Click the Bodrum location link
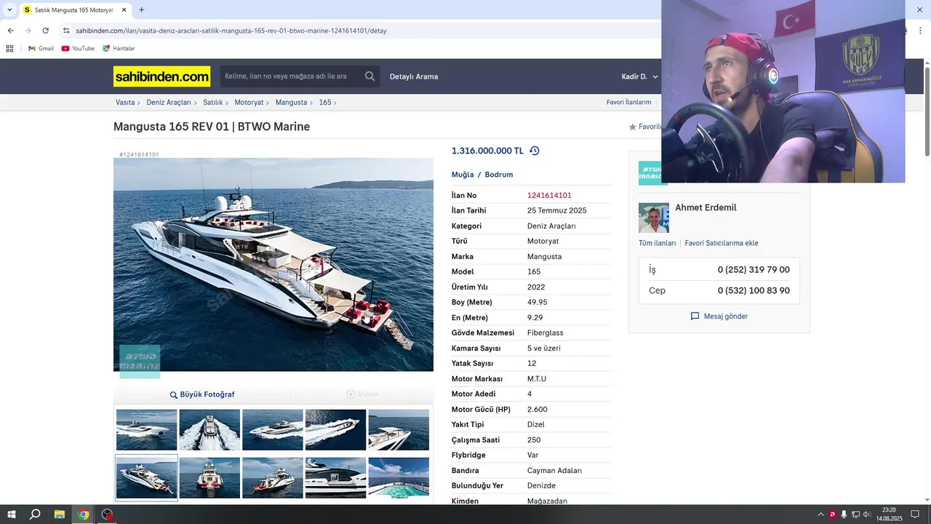The image size is (931, 524). point(499,175)
